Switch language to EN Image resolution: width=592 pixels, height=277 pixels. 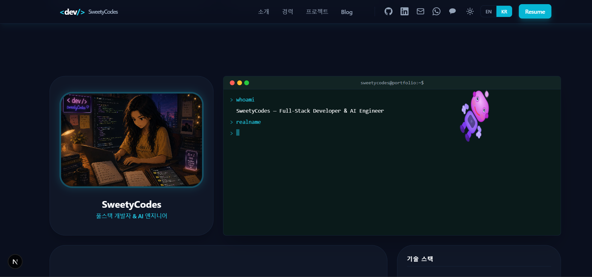488,11
